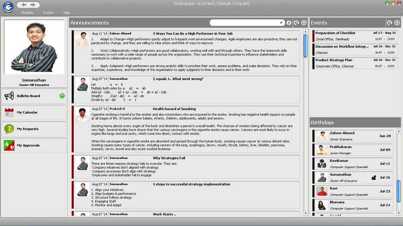Refresh the Events panel

390,23
